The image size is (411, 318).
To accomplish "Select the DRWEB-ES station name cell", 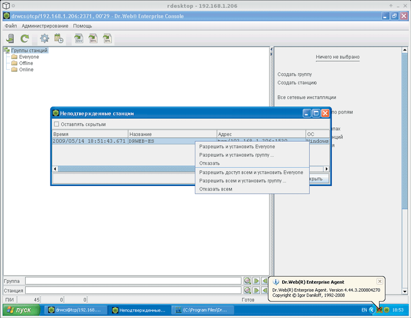I will [173, 141].
